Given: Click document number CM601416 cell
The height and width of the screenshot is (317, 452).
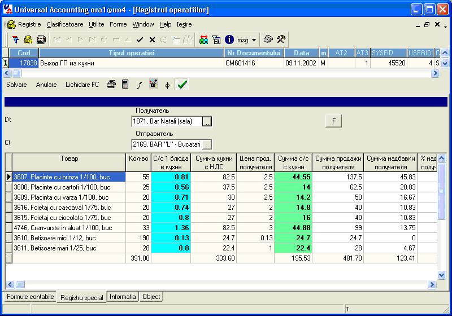Looking at the screenshot, I should (x=254, y=63).
